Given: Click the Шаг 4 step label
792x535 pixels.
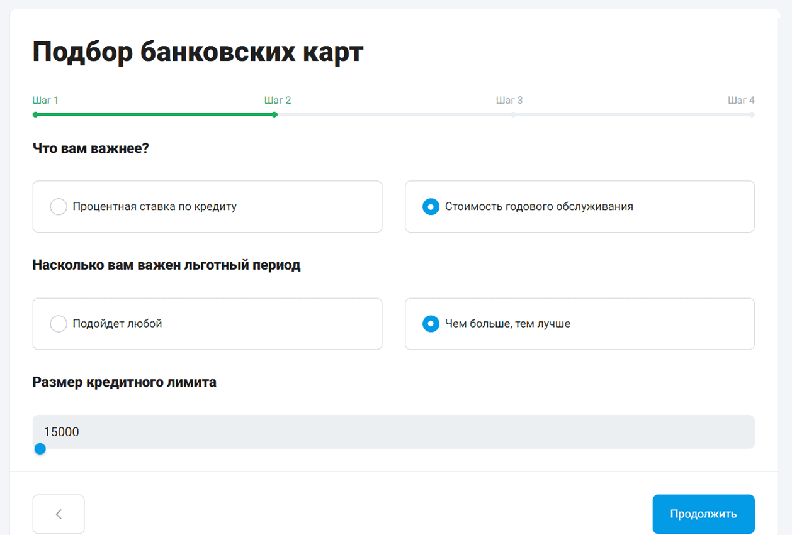Looking at the screenshot, I should pyautogui.click(x=741, y=101).
